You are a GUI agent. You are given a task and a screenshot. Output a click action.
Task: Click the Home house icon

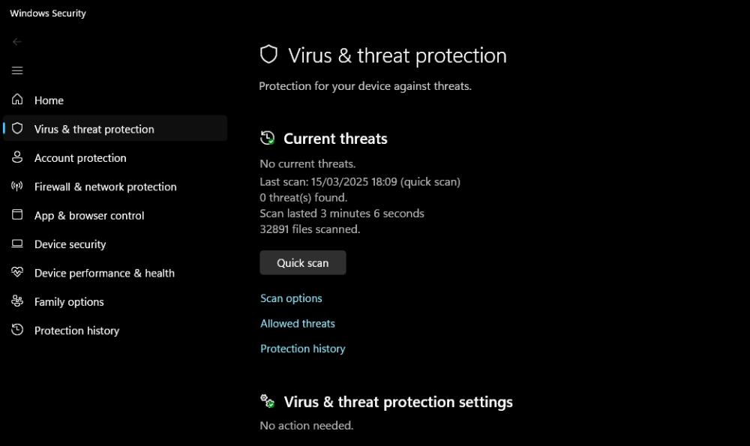17,100
